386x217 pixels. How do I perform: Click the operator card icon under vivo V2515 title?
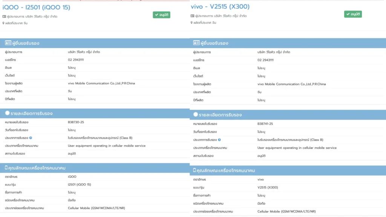pyautogui.click(x=193, y=16)
